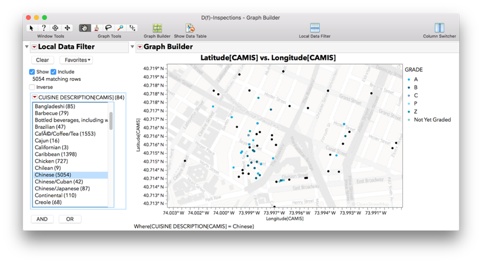Select Bangladeshi (85) in cuisine list
482x263 pixels.
(x=70, y=106)
